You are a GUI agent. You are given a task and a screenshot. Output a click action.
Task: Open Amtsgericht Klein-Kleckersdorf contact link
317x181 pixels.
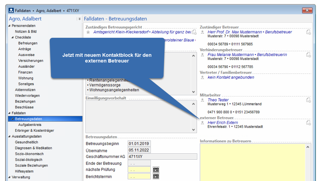(142, 32)
